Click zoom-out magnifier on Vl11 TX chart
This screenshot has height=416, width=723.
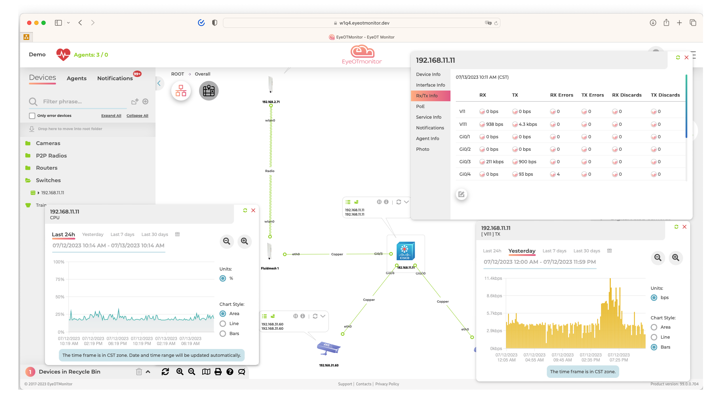pyautogui.click(x=658, y=258)
